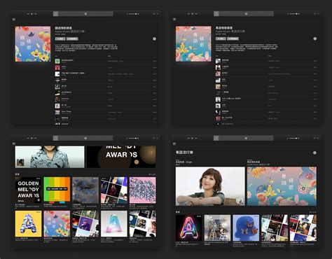Open the Melody Awards banner in bottom-left window
This screenshot has height=259, width=332.
coord(121,157)
